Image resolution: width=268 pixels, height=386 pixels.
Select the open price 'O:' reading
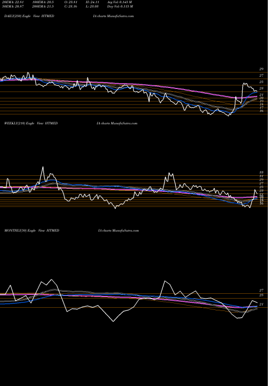point(71,2)
